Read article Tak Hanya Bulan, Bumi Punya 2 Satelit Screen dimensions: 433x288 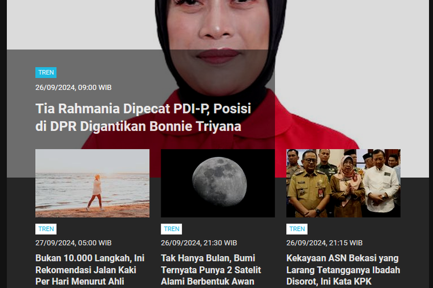[x=211, y=270]
